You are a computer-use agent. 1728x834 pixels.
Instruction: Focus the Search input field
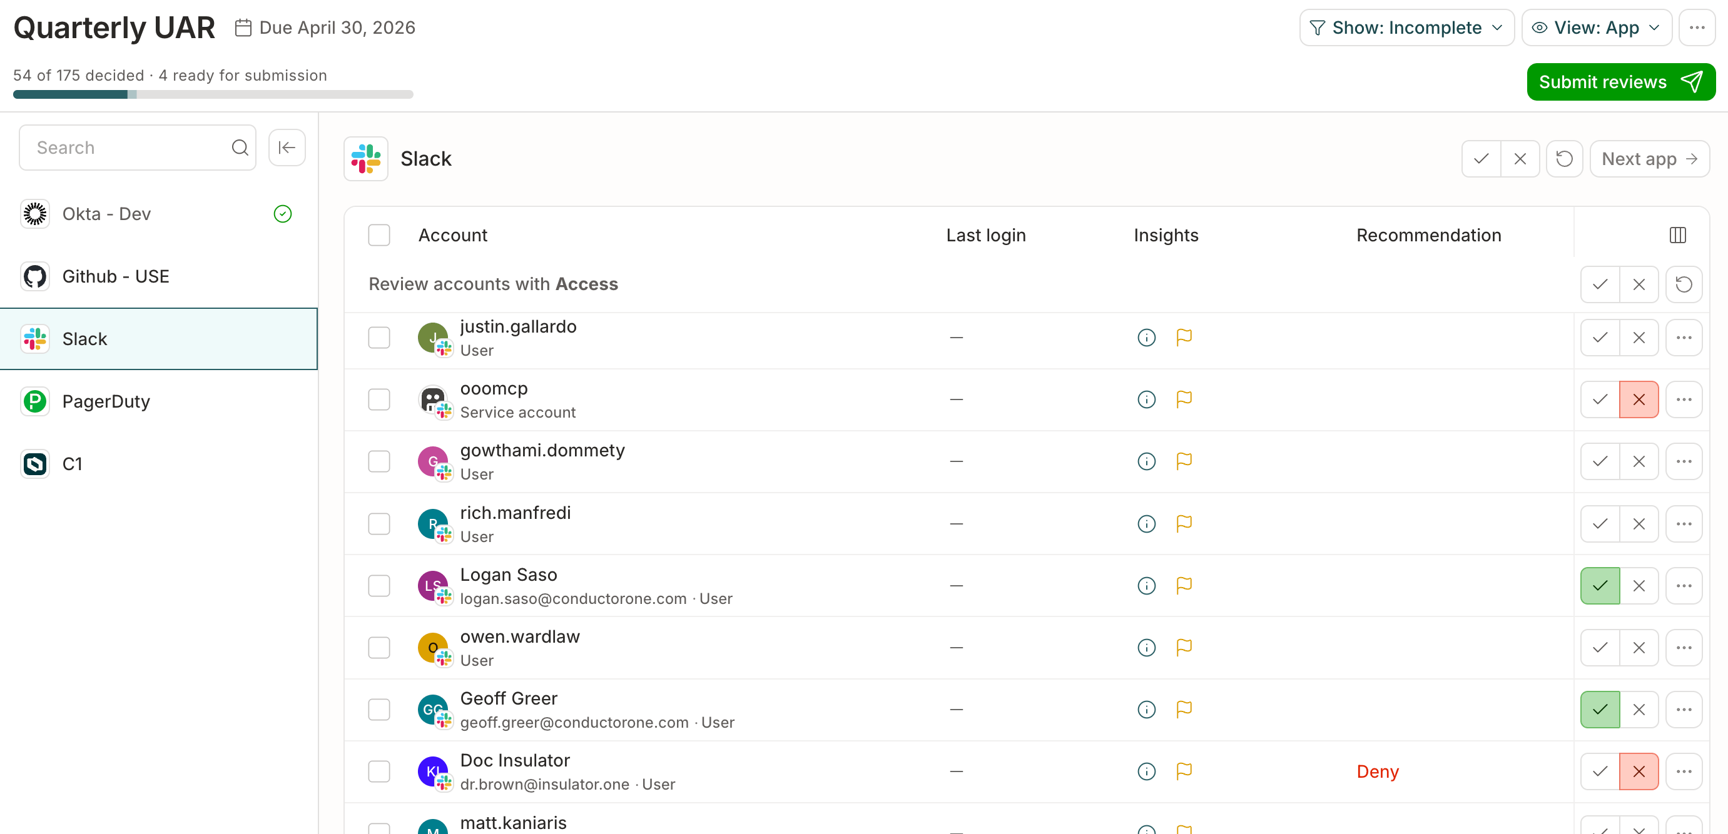pos(138,148)
